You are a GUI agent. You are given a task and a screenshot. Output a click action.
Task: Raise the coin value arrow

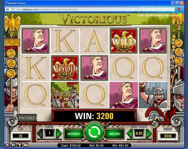click(x=149, y=133)
